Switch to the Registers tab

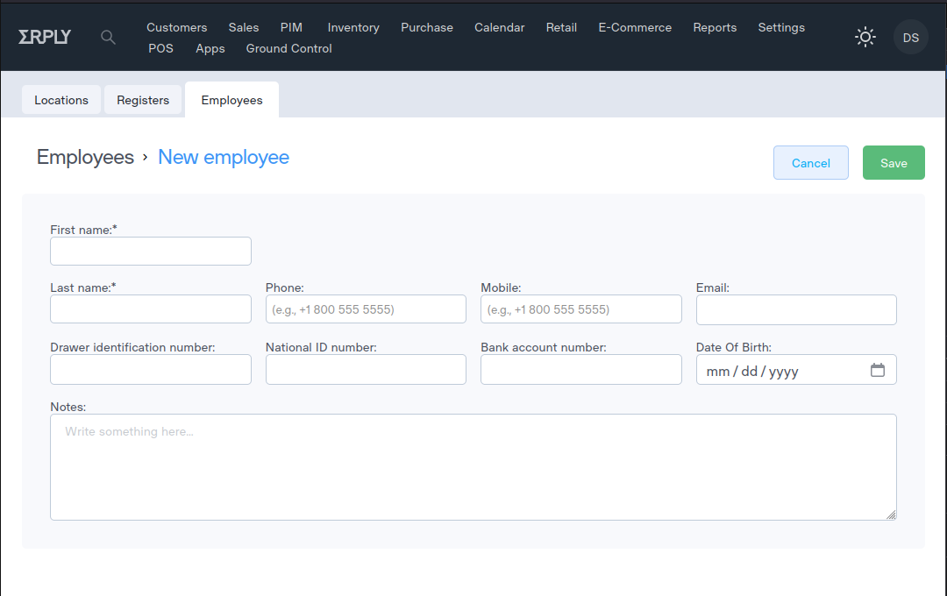click(143, 100)
